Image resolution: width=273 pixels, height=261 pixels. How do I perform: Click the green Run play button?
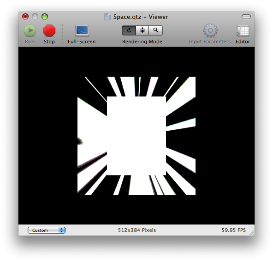point(30,30)
